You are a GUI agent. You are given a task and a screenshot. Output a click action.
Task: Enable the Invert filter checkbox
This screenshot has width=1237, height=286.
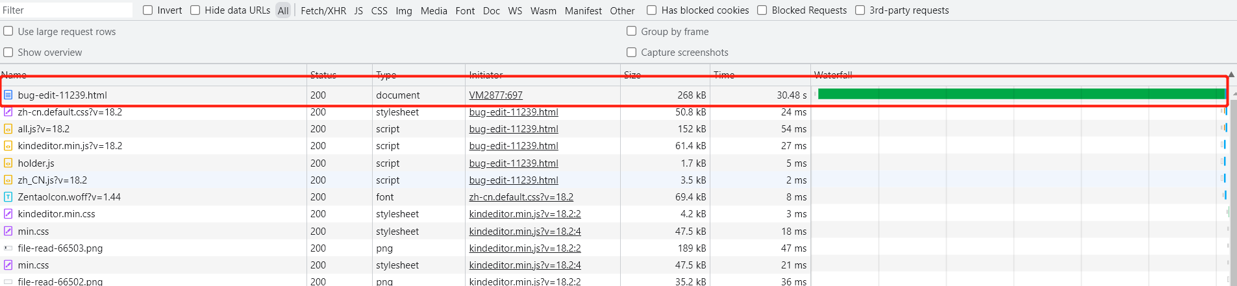(148, 10)
